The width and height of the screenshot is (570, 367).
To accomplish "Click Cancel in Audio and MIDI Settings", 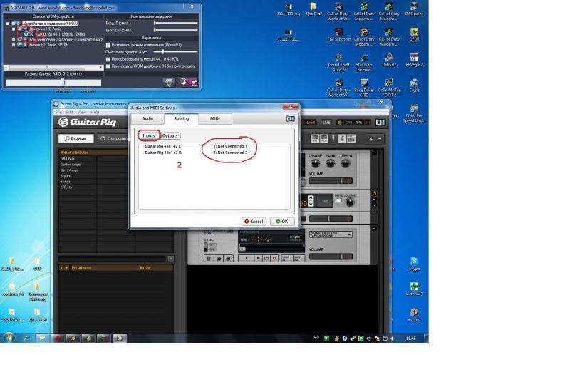I will coord(254,221).
